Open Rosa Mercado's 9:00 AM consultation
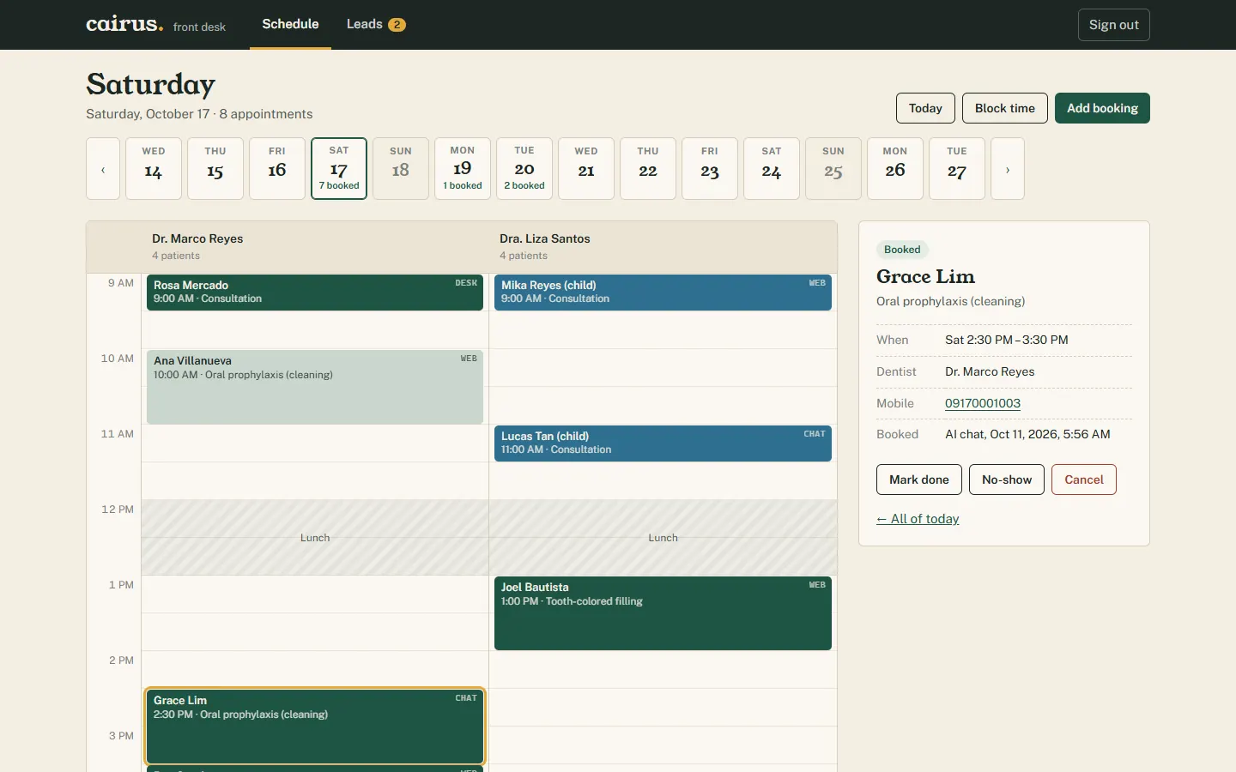 coord(315,293)
